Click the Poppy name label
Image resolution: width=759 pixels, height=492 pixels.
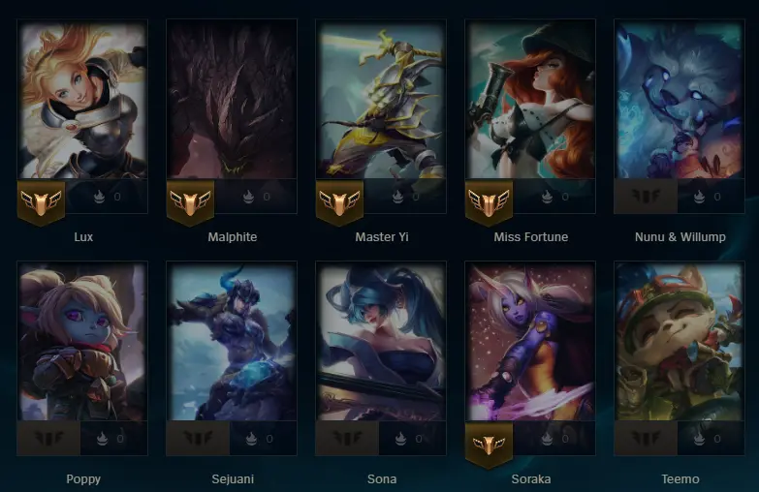[x=83, y=479]
